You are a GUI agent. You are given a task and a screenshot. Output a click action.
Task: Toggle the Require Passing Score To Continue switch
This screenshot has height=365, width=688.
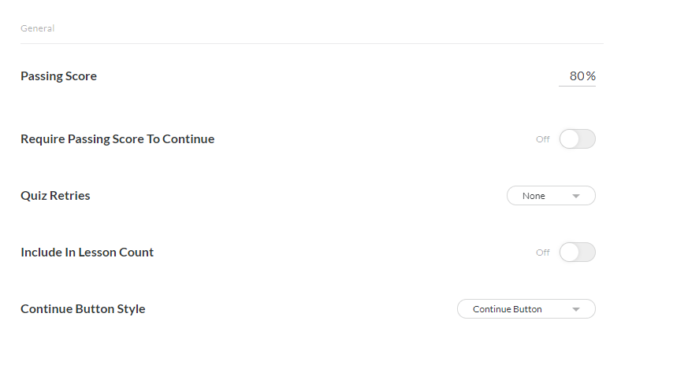[577, 139]
